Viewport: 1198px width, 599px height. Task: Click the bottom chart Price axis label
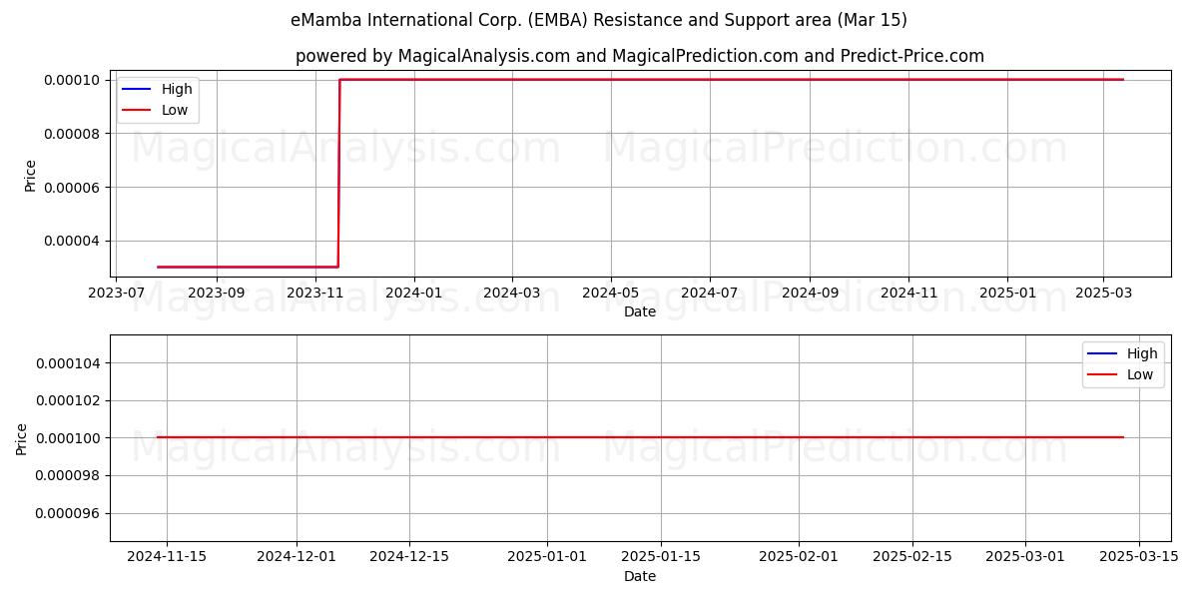(x=23, y=438)
